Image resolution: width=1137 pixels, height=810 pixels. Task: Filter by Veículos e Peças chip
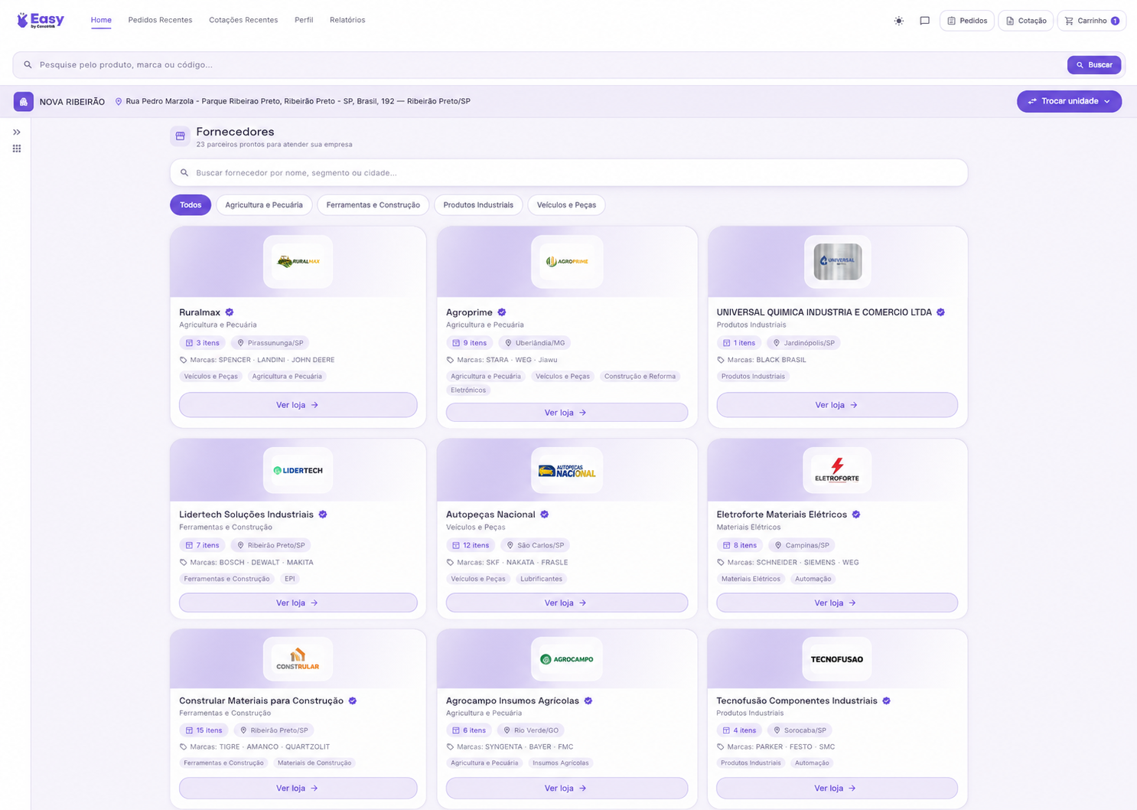point(566,205)
